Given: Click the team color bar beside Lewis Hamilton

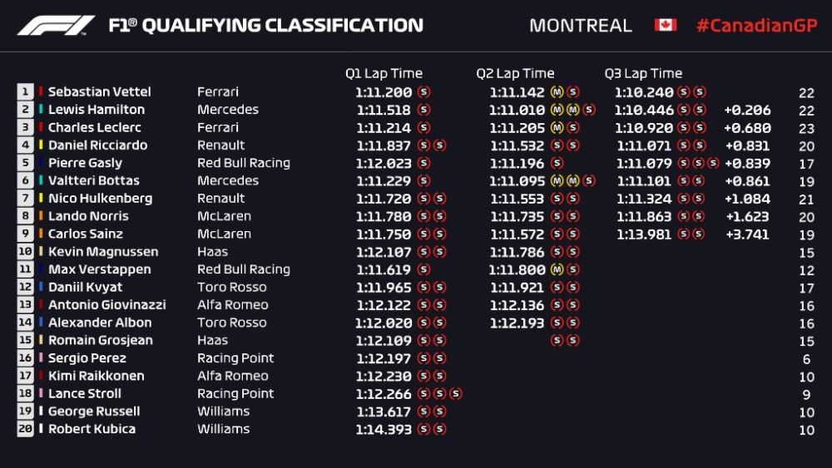Looking at the screenshot, I should tap(40, 110).
